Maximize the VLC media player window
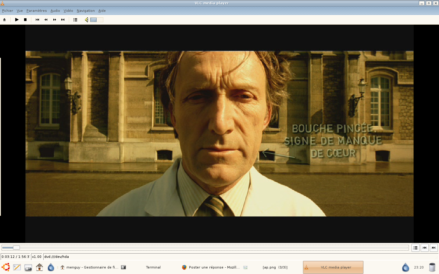The width and height of the screenshot is (439, 274). coord(429,3)
